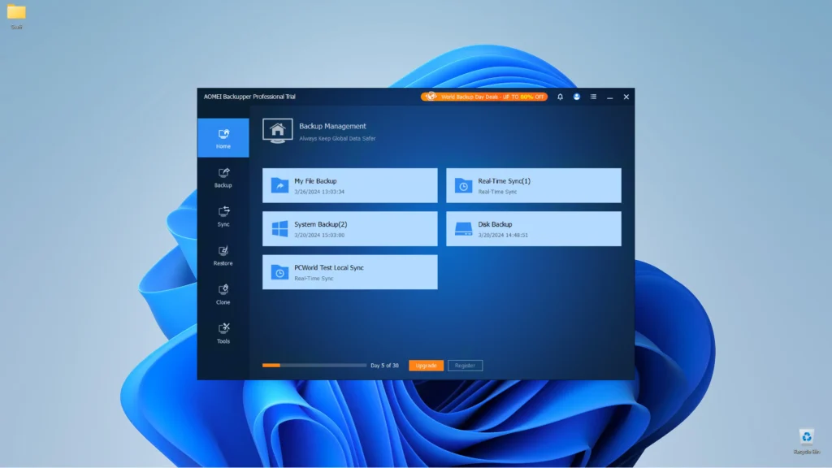832x468 pixels.
Task: Select the System Backup(2) task card
Action: (349, 228)
